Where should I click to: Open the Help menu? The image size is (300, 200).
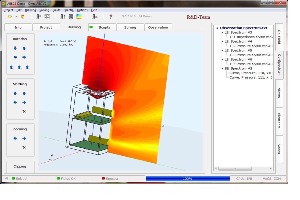(94, 10)
